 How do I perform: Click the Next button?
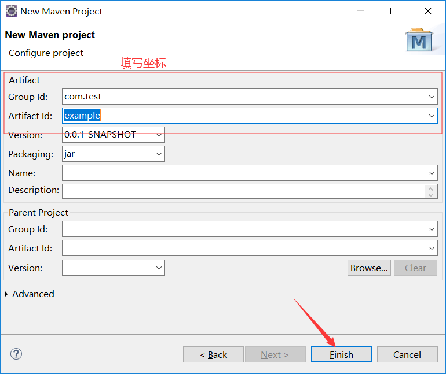click(x=275, y=354)
